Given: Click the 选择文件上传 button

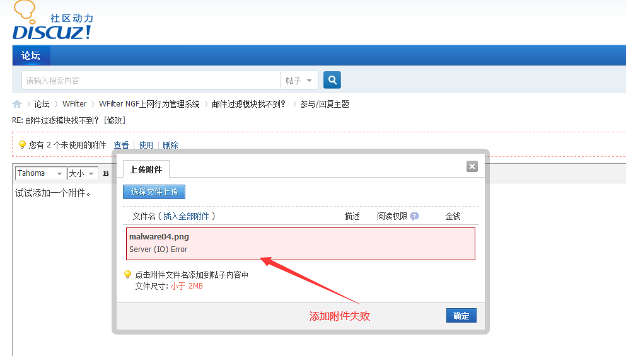Looking at the screenshot, I should [154, 192].
